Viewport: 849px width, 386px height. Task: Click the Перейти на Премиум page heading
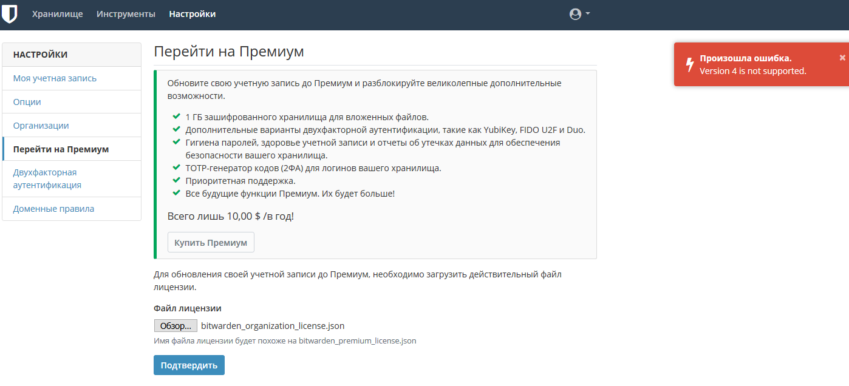coord(229,52)
